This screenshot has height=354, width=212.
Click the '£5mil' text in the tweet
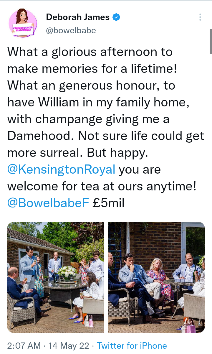[x=108, y=203]
